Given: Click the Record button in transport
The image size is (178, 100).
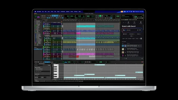Looking at the screenshot, I should (102, 16).
